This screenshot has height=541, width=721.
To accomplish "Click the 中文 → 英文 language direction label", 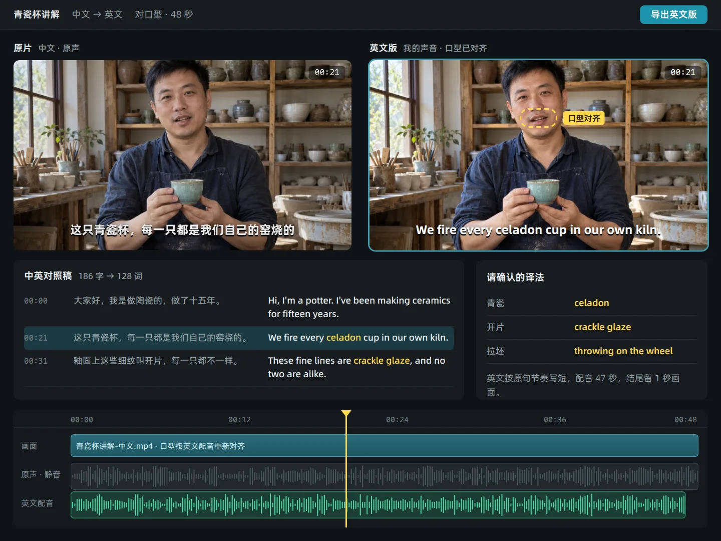I will click(x=97, y=15).
